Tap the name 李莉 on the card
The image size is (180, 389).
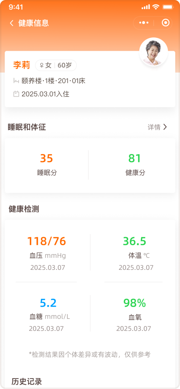22,65
